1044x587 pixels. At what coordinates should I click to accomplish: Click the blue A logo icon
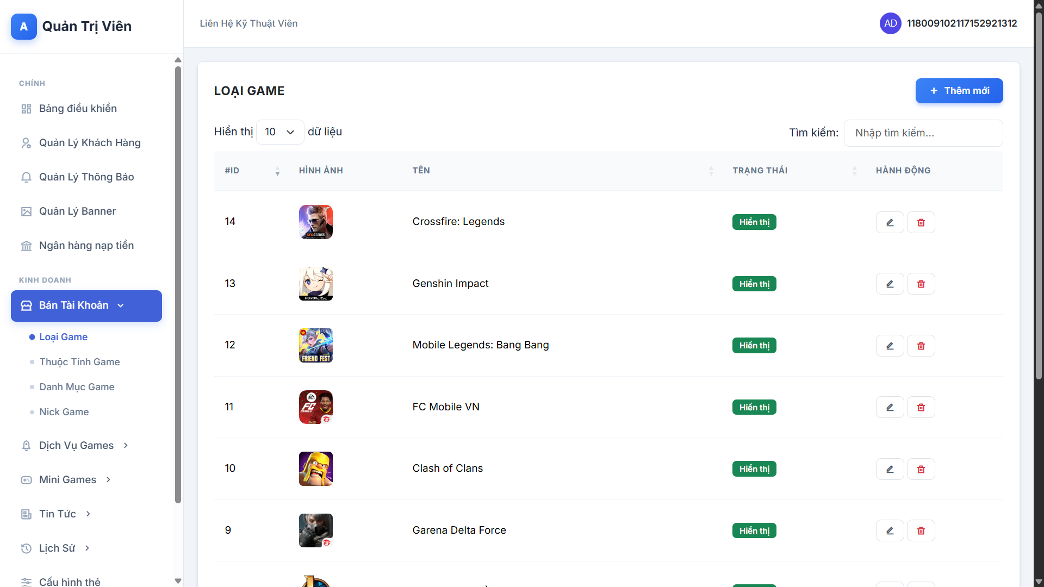[24, 27]
